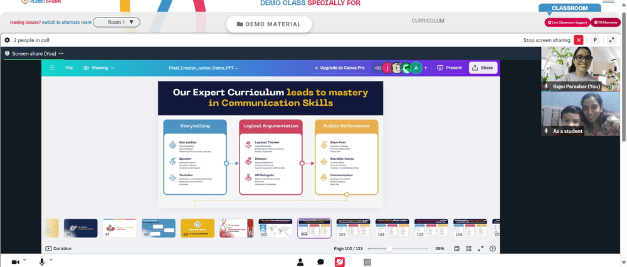627x267 pixels.
Task: Toggle the camera on or off
Action: coord(15,262)
